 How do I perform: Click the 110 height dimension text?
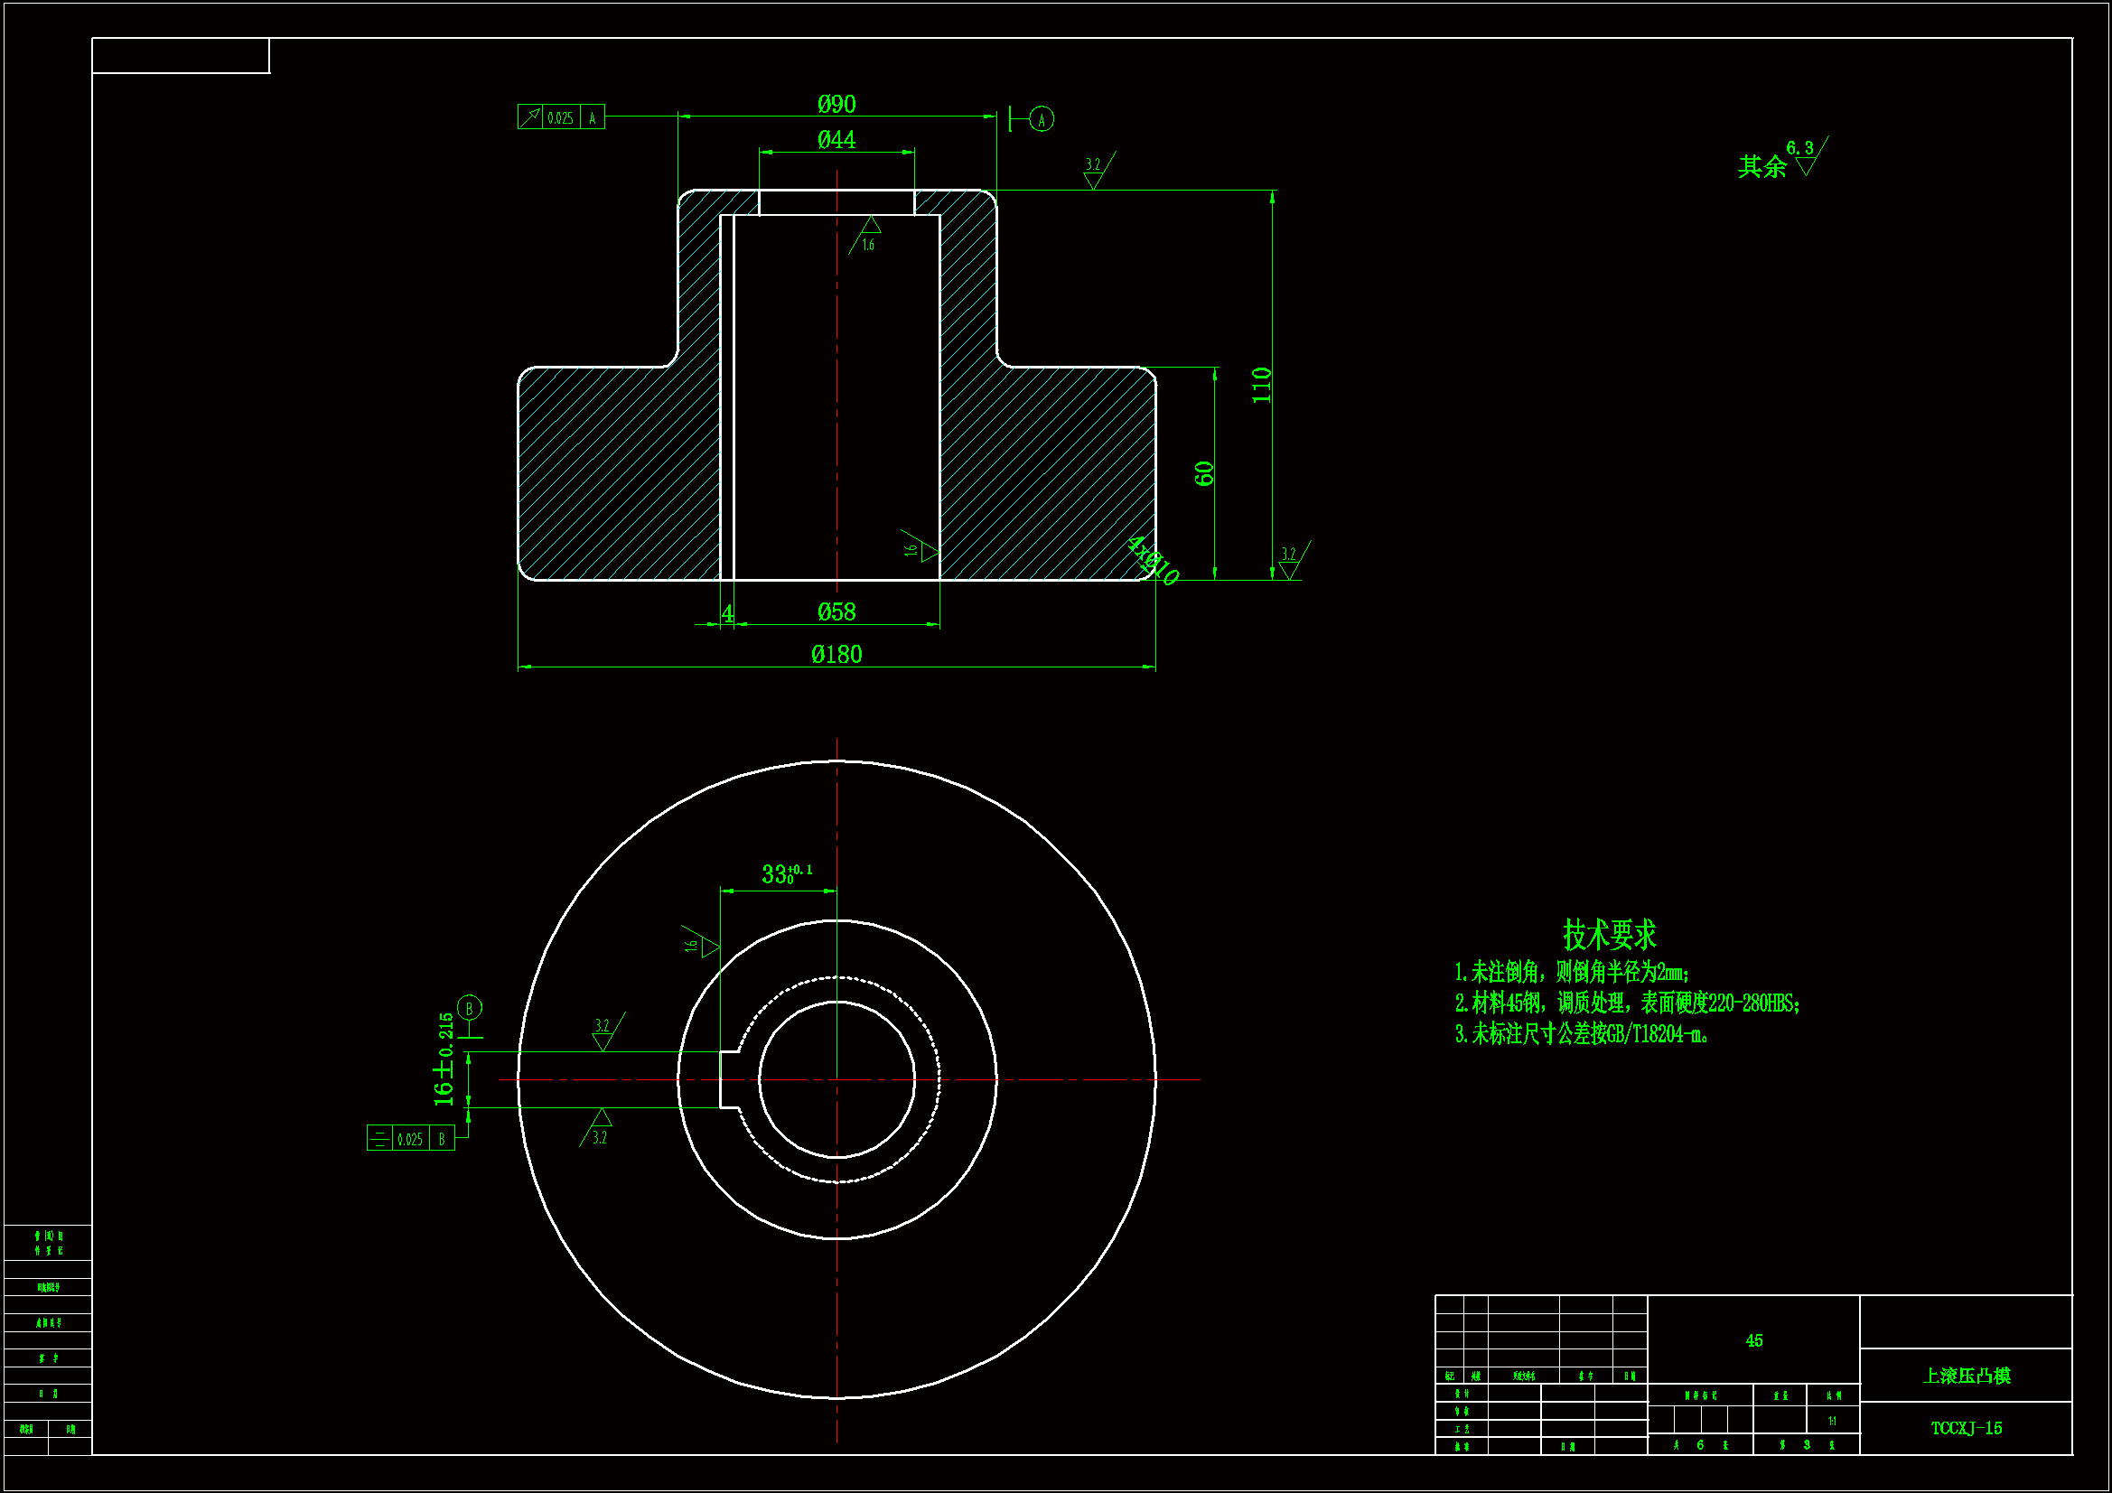click(1262, 385)
